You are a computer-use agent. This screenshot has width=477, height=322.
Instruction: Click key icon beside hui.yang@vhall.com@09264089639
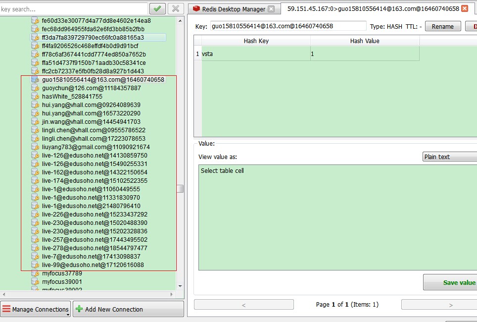coord(35,105)
